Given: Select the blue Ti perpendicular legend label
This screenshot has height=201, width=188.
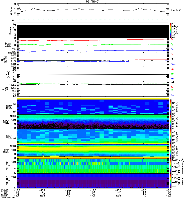Looking at the screenshot, I should pos(172,95).
